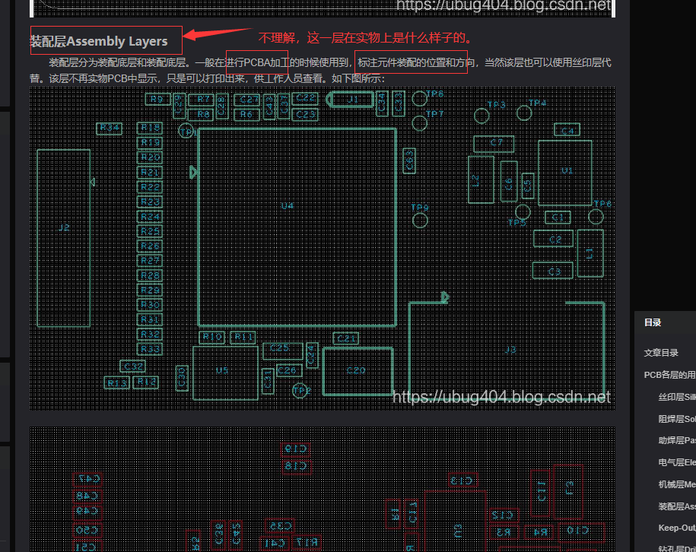
Task: Click the J3 component outline
Action: 507,347
